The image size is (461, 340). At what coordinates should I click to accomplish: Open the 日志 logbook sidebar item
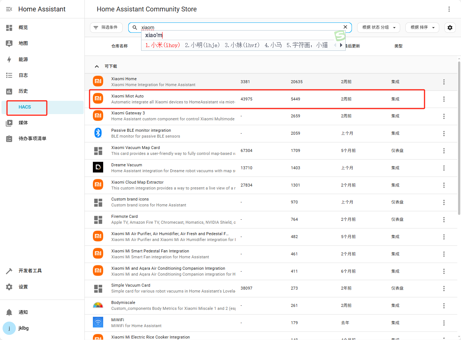click(x=42, y=75)
